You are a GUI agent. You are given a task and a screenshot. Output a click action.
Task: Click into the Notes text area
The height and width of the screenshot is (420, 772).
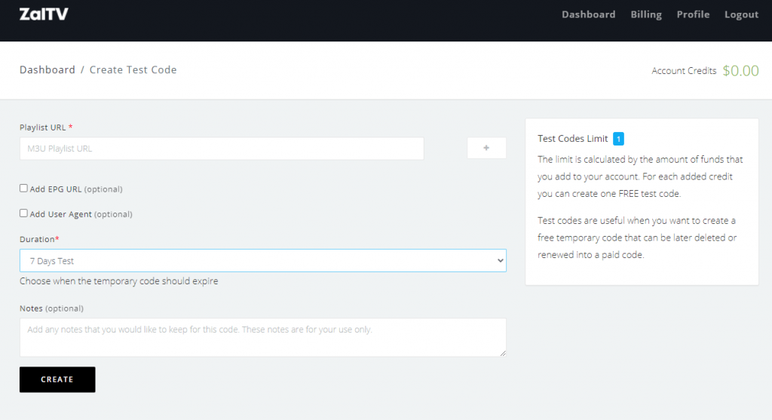[x=263, y=337]
